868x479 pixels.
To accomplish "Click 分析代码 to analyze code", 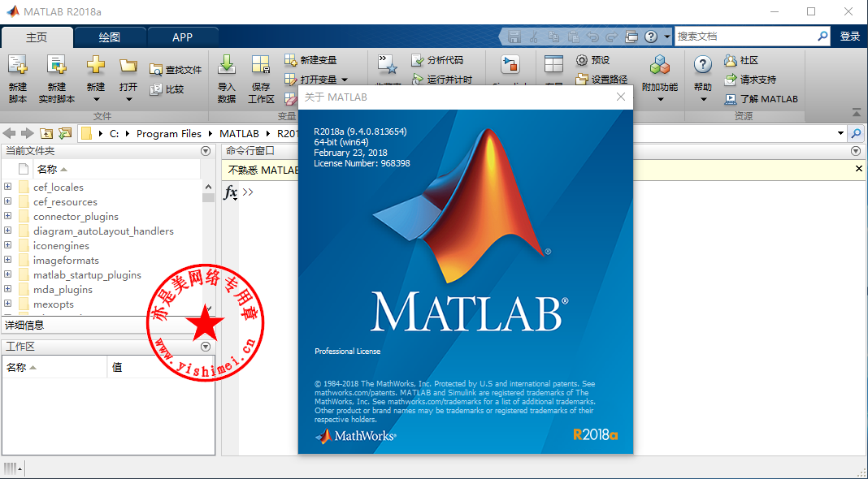I will (437, 60).
